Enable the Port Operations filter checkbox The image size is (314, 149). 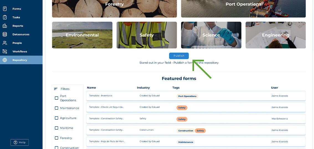tap(57, 98)
